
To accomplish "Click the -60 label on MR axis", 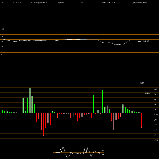I will tap(155, 130).
